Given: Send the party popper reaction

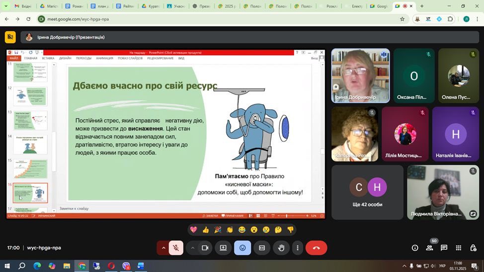Looking at the screenshot, I should coord(218,229).
